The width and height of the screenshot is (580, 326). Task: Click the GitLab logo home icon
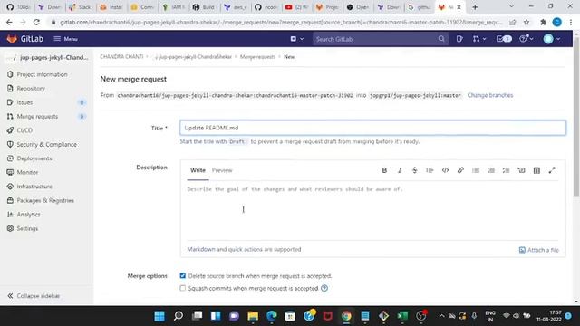[12, 39]
